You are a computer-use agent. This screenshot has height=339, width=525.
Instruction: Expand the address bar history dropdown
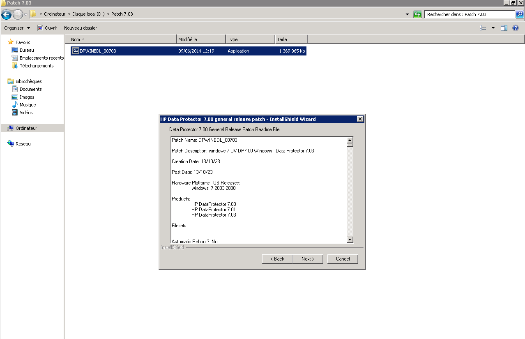pos(406,14)
